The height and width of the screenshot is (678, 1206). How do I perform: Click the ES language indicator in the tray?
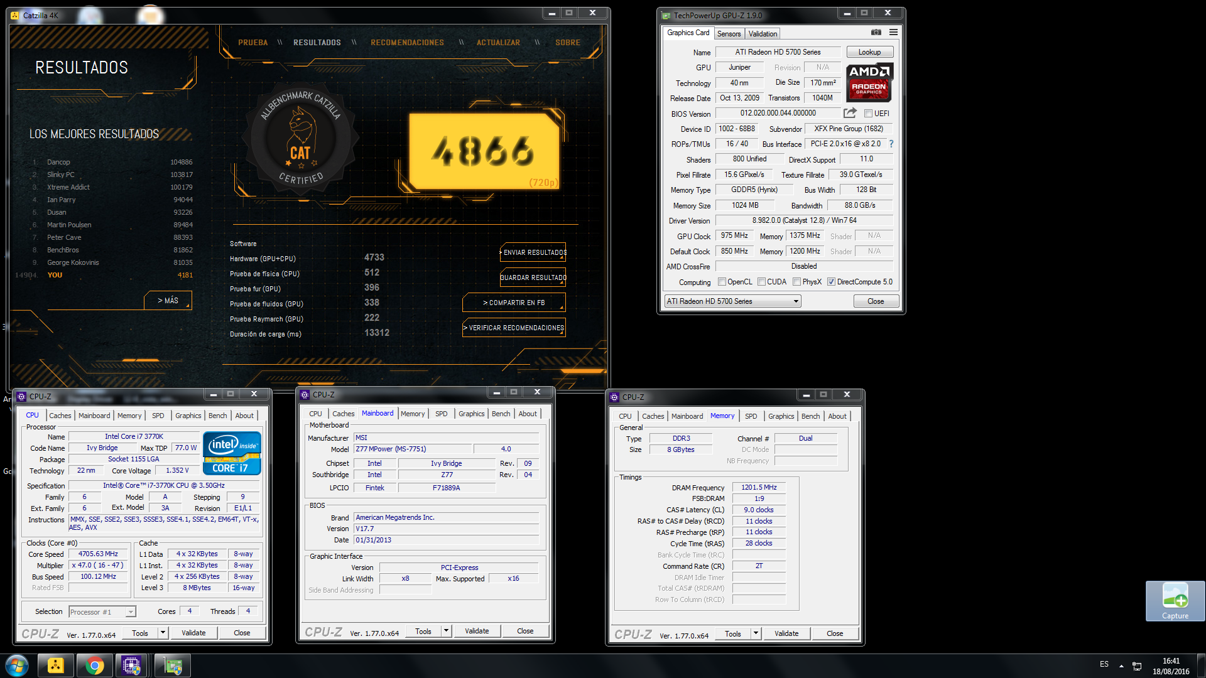(x=1104, y=664)
